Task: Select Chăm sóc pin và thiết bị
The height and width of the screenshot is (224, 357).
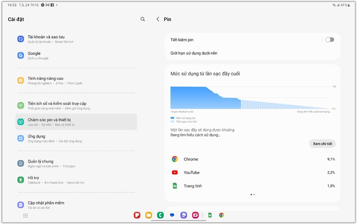Action: click(x=76, y=122)
